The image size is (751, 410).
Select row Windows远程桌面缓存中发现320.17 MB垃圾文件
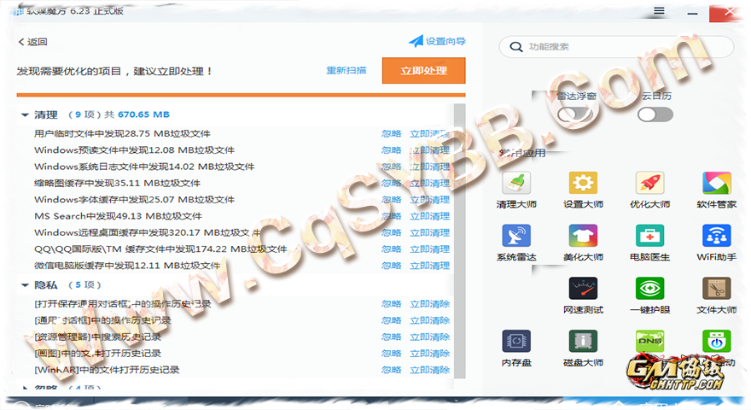click(235, 232)
